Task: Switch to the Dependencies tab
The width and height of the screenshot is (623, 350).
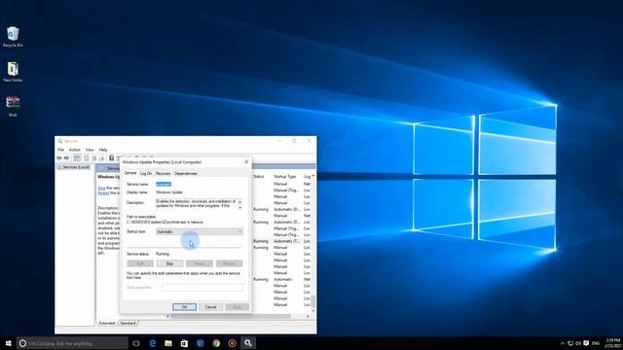Action: point(186,173)
